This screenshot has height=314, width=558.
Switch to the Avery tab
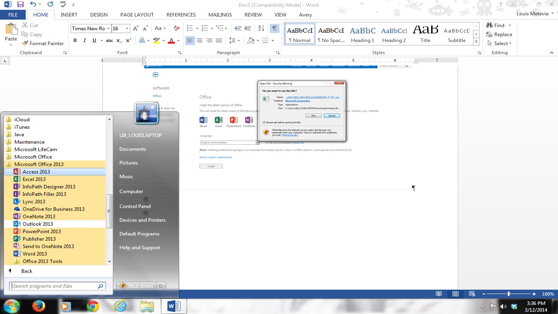305,14
